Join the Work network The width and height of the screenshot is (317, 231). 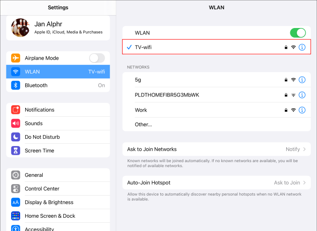coord(216,110)
